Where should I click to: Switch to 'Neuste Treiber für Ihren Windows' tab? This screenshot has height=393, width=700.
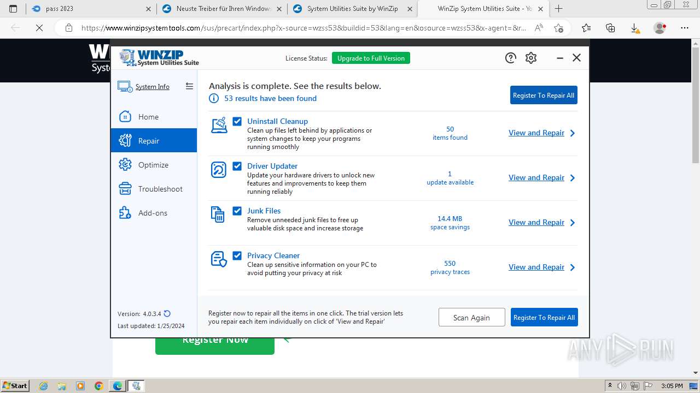pos(222,9)
